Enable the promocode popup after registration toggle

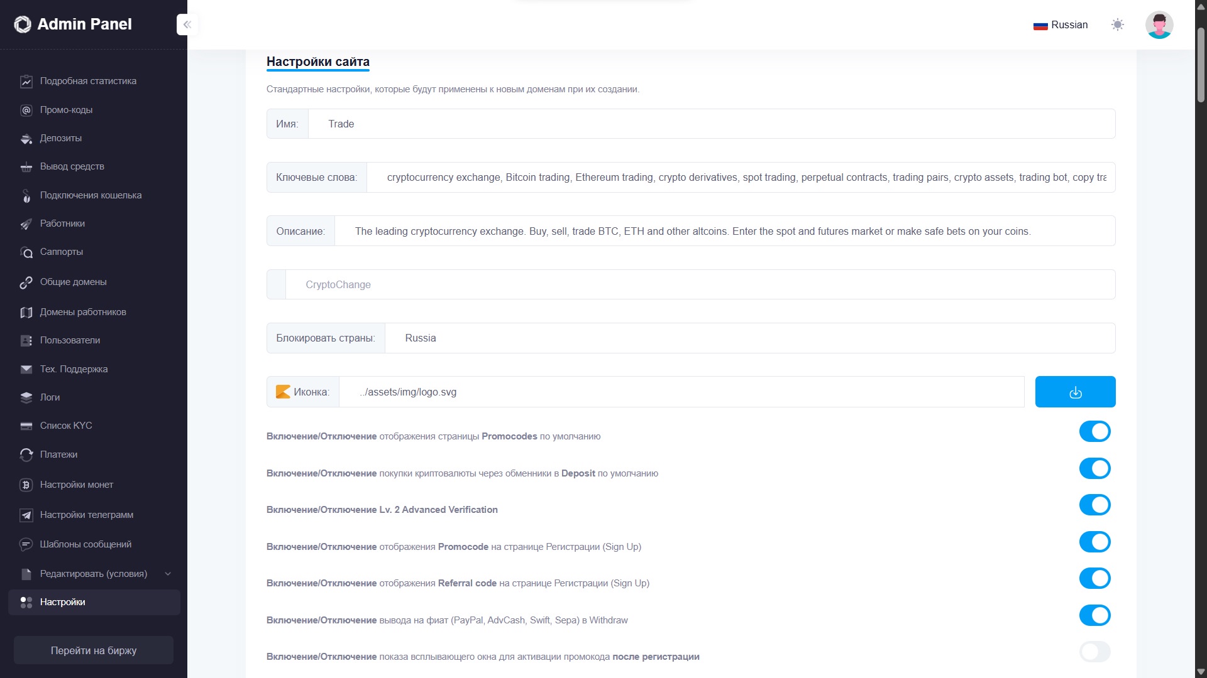pyautogui.click(x=1094, y=652)
